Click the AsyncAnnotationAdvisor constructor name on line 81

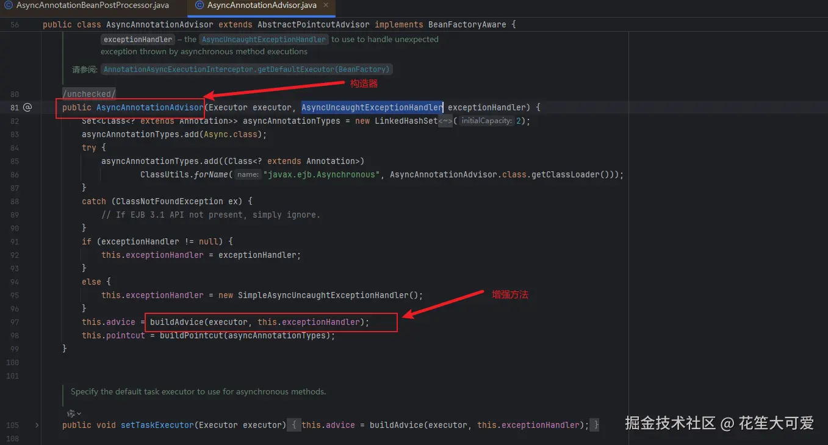coord(149,107)
